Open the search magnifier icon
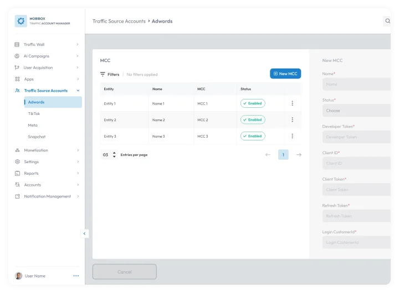Screen dimensions: 399x293 (387, 21)
